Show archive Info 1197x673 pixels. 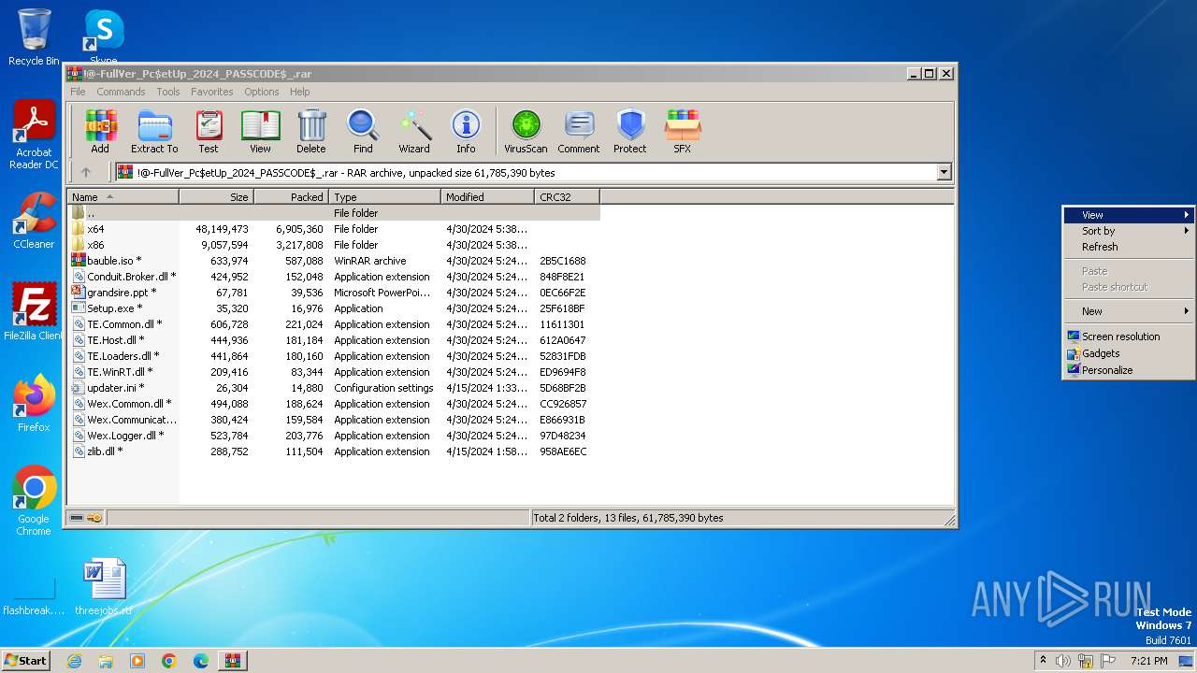[466, 131]
